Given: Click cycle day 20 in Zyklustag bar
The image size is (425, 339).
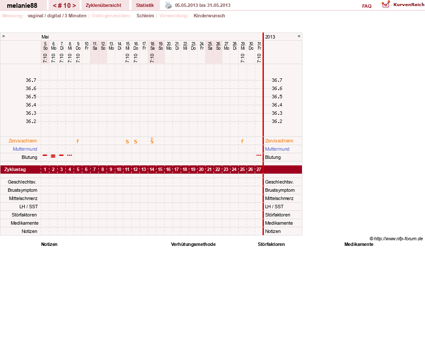Looking at the screenshot, I should [201, 170].
